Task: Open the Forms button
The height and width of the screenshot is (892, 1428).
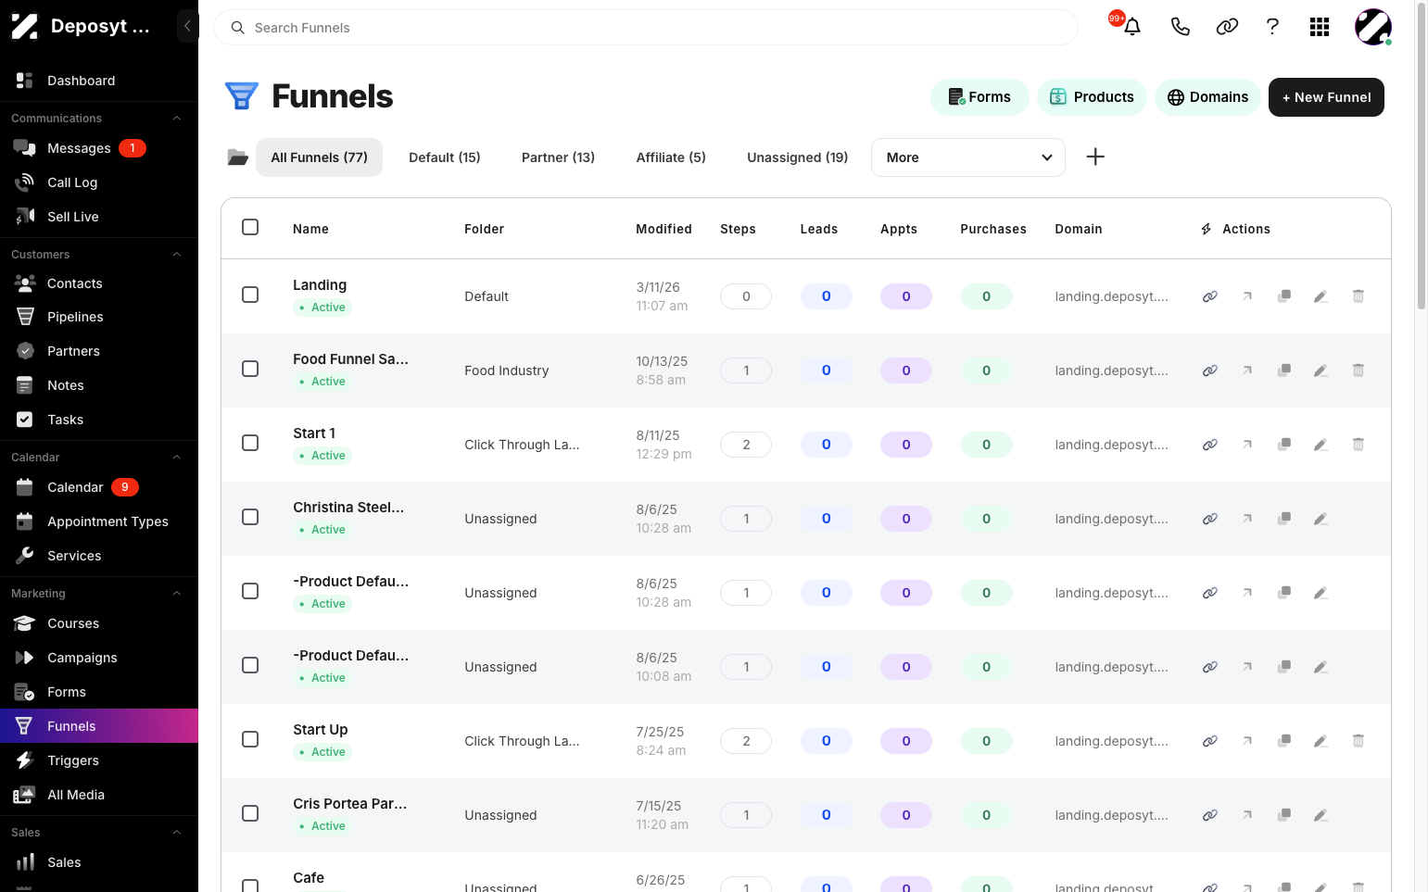Action: pos(979,97)
